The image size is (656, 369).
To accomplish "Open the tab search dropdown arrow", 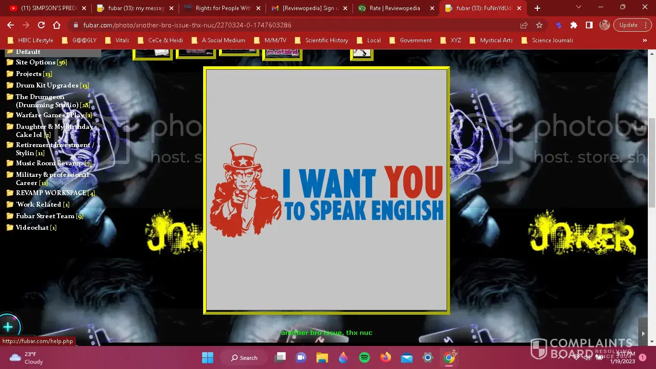I will [578, 8].
